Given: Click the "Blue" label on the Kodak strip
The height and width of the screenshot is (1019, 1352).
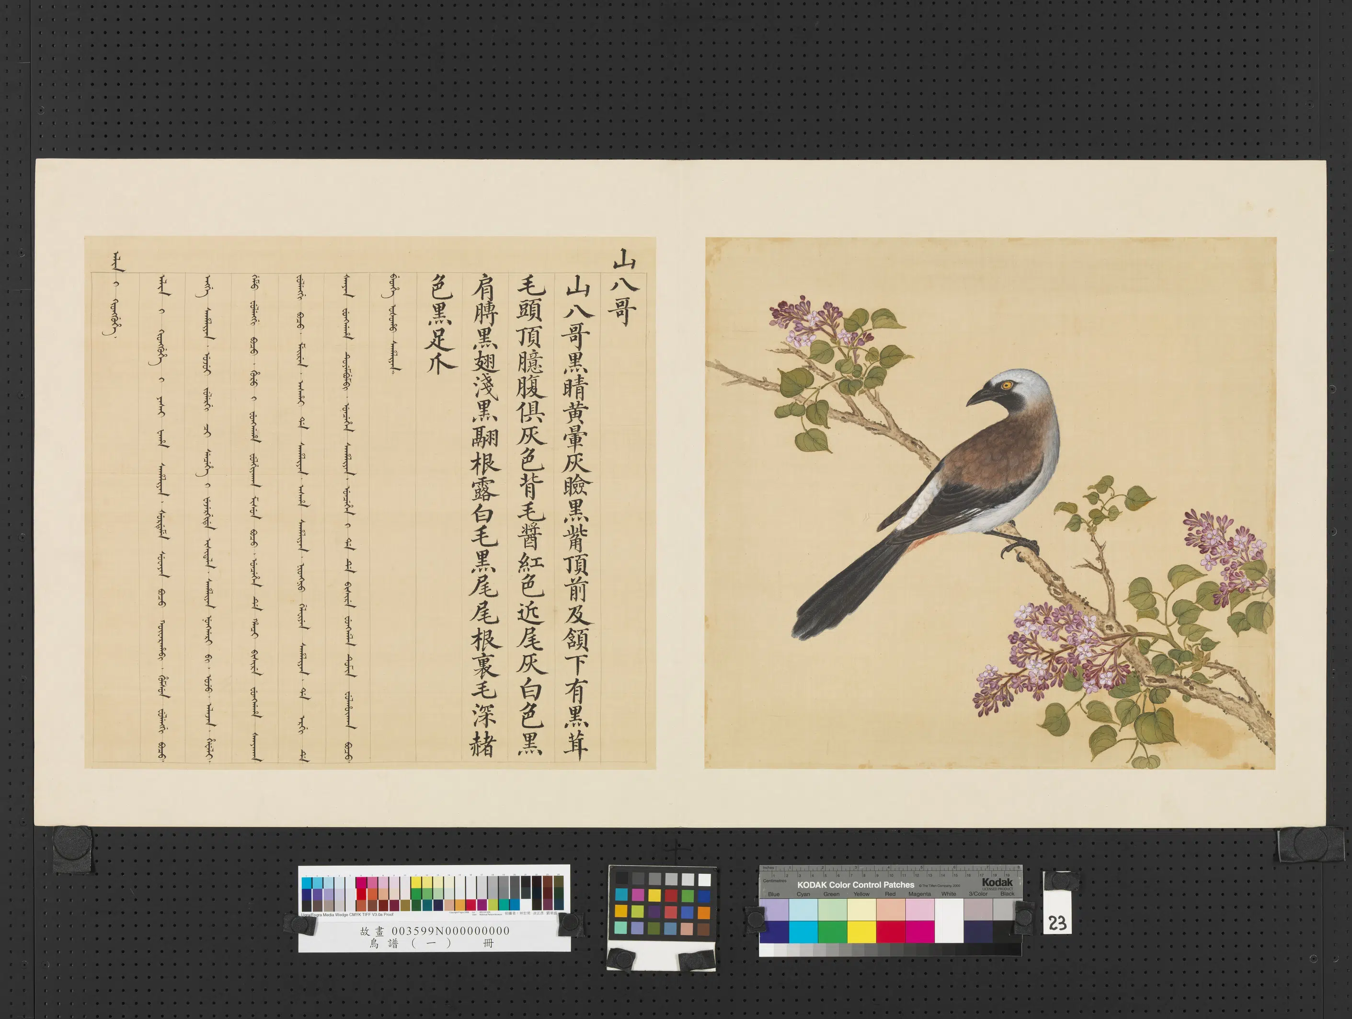Looking at the screenshot, I should (774, 893).
